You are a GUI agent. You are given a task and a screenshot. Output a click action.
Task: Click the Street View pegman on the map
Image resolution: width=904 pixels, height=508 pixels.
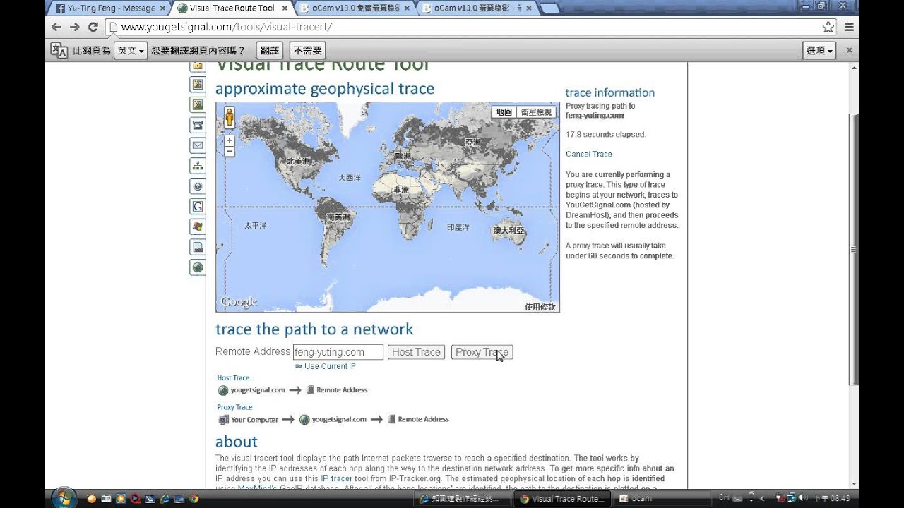coord(230,118)
